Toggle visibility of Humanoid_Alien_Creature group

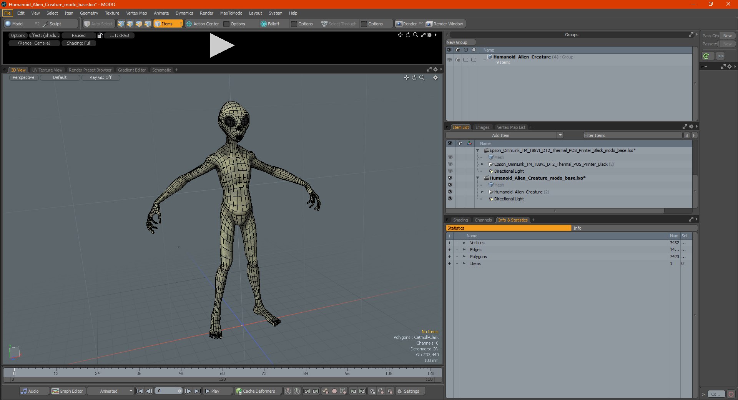[x=449, y=60]
